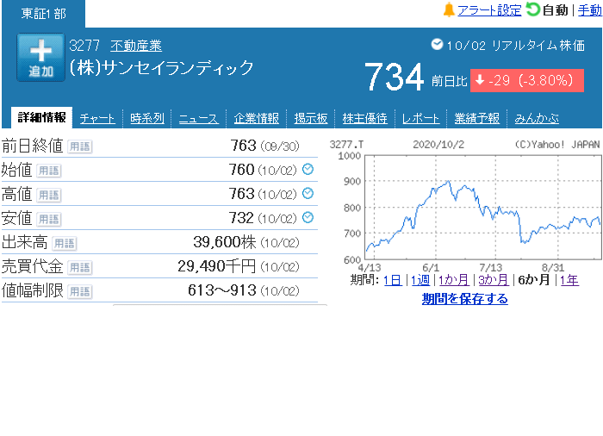Switch to the チャート tab
The height and width of the screenshot is (436, 603).
click(x=97, y=118)
